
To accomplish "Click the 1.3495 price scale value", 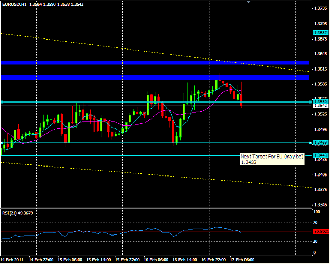I will click(x=320, y=130).
